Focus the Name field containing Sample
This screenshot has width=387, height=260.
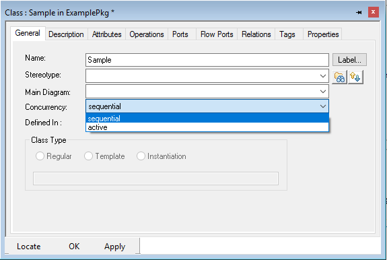point(207,60)
